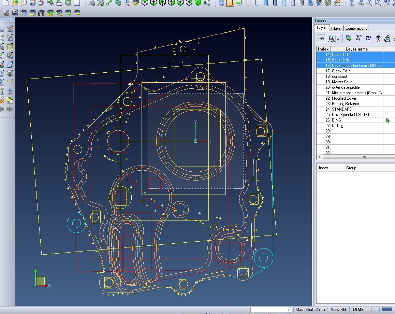
Task: Click the blue color swatch in status bar
Action: click(387, 310)
